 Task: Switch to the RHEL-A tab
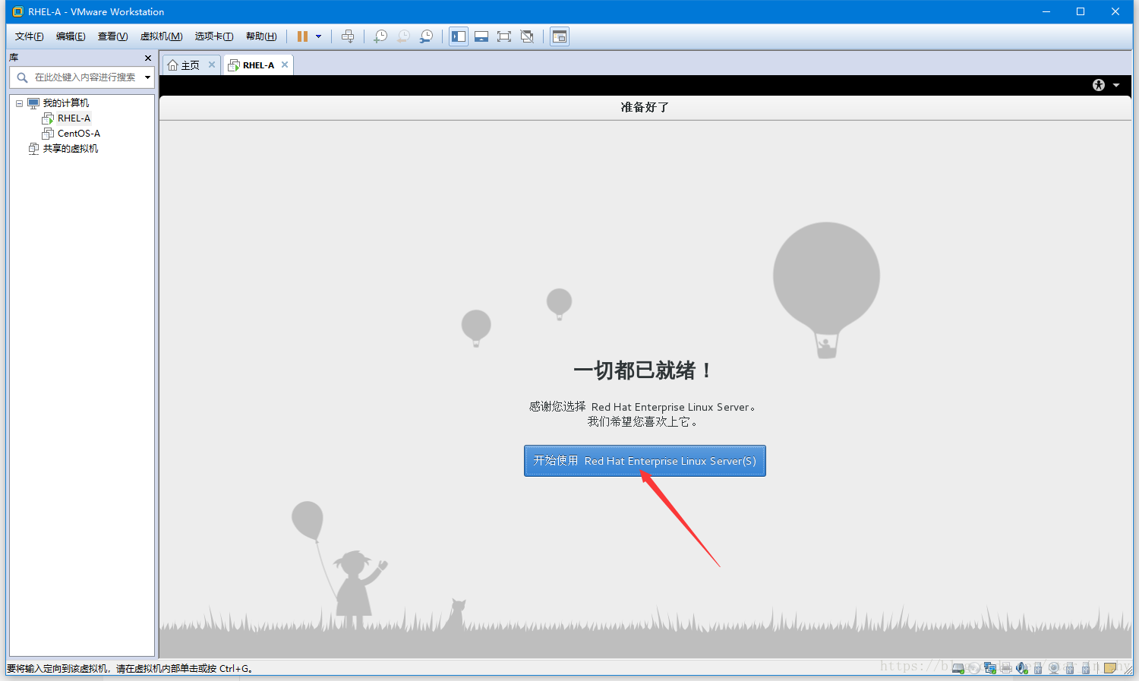[x=252, y=65]
